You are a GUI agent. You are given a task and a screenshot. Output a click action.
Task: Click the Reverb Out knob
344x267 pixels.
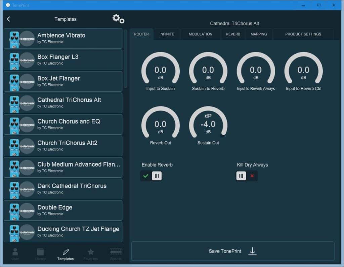[161, 123]
